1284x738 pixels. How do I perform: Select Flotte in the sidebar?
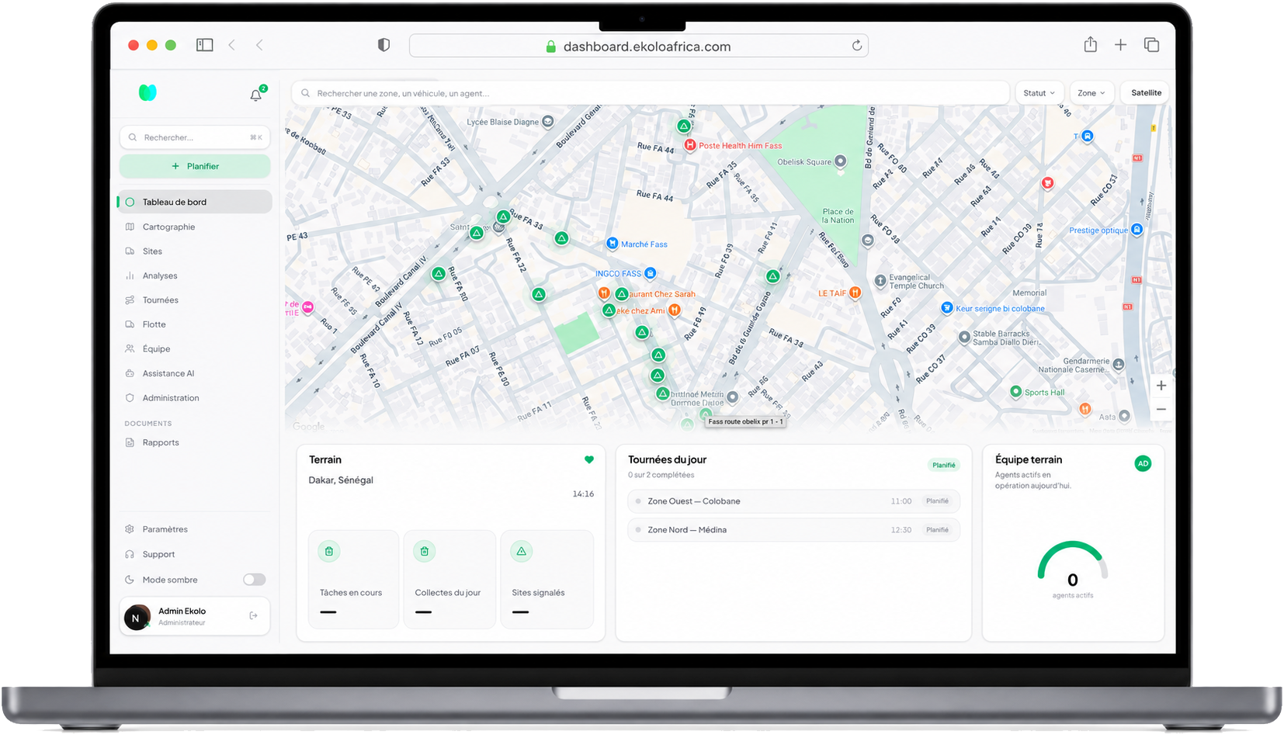(196, 324)
